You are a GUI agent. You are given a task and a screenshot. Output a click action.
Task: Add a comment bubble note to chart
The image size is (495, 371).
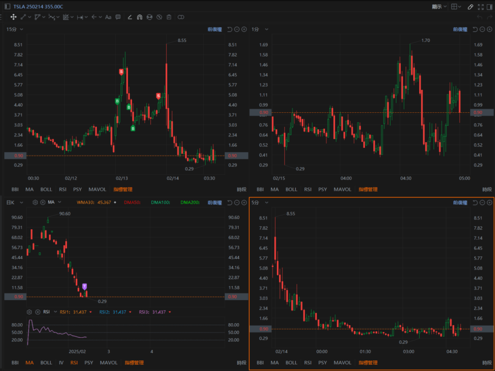[x=118, y=17]
